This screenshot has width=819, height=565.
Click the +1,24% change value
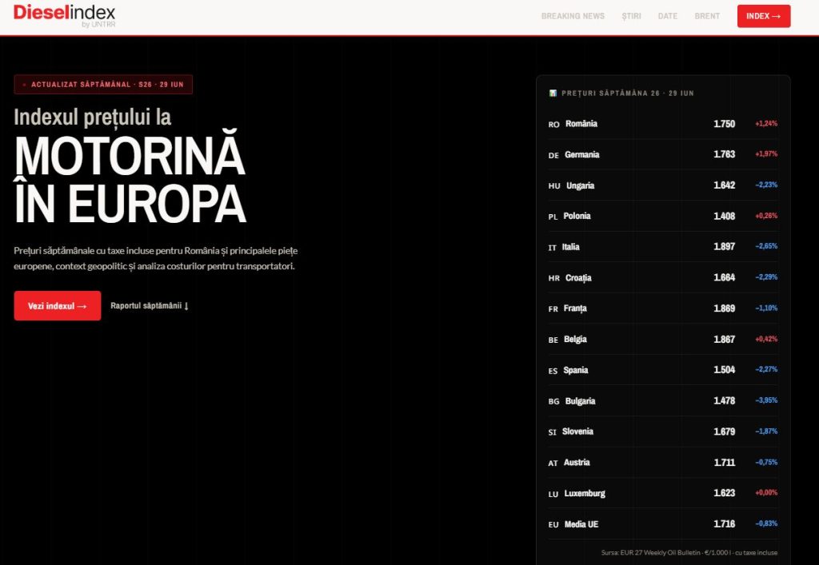[765, 124]
